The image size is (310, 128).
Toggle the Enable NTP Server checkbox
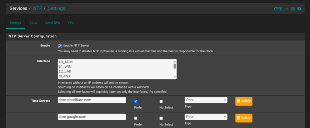click(x=60, y=46)
